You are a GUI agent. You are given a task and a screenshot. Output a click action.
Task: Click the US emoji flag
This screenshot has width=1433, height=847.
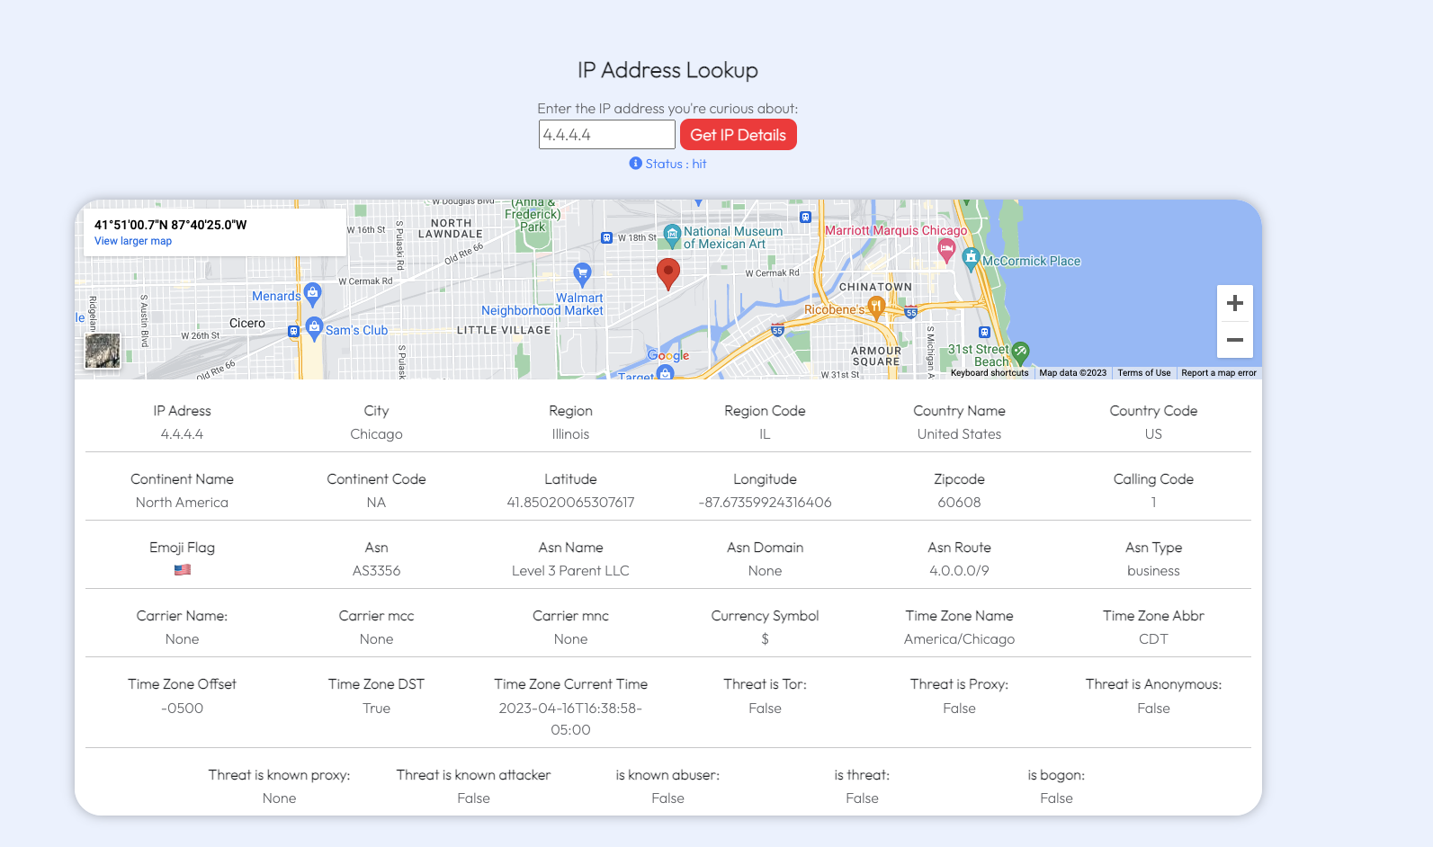click(x=183, y=570)
